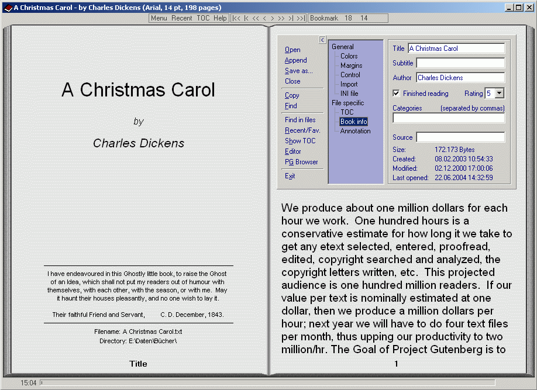This screenshot has height=390, width=537.
Task: Click the Title label at bottom of left page
Action: click(138, 364)
